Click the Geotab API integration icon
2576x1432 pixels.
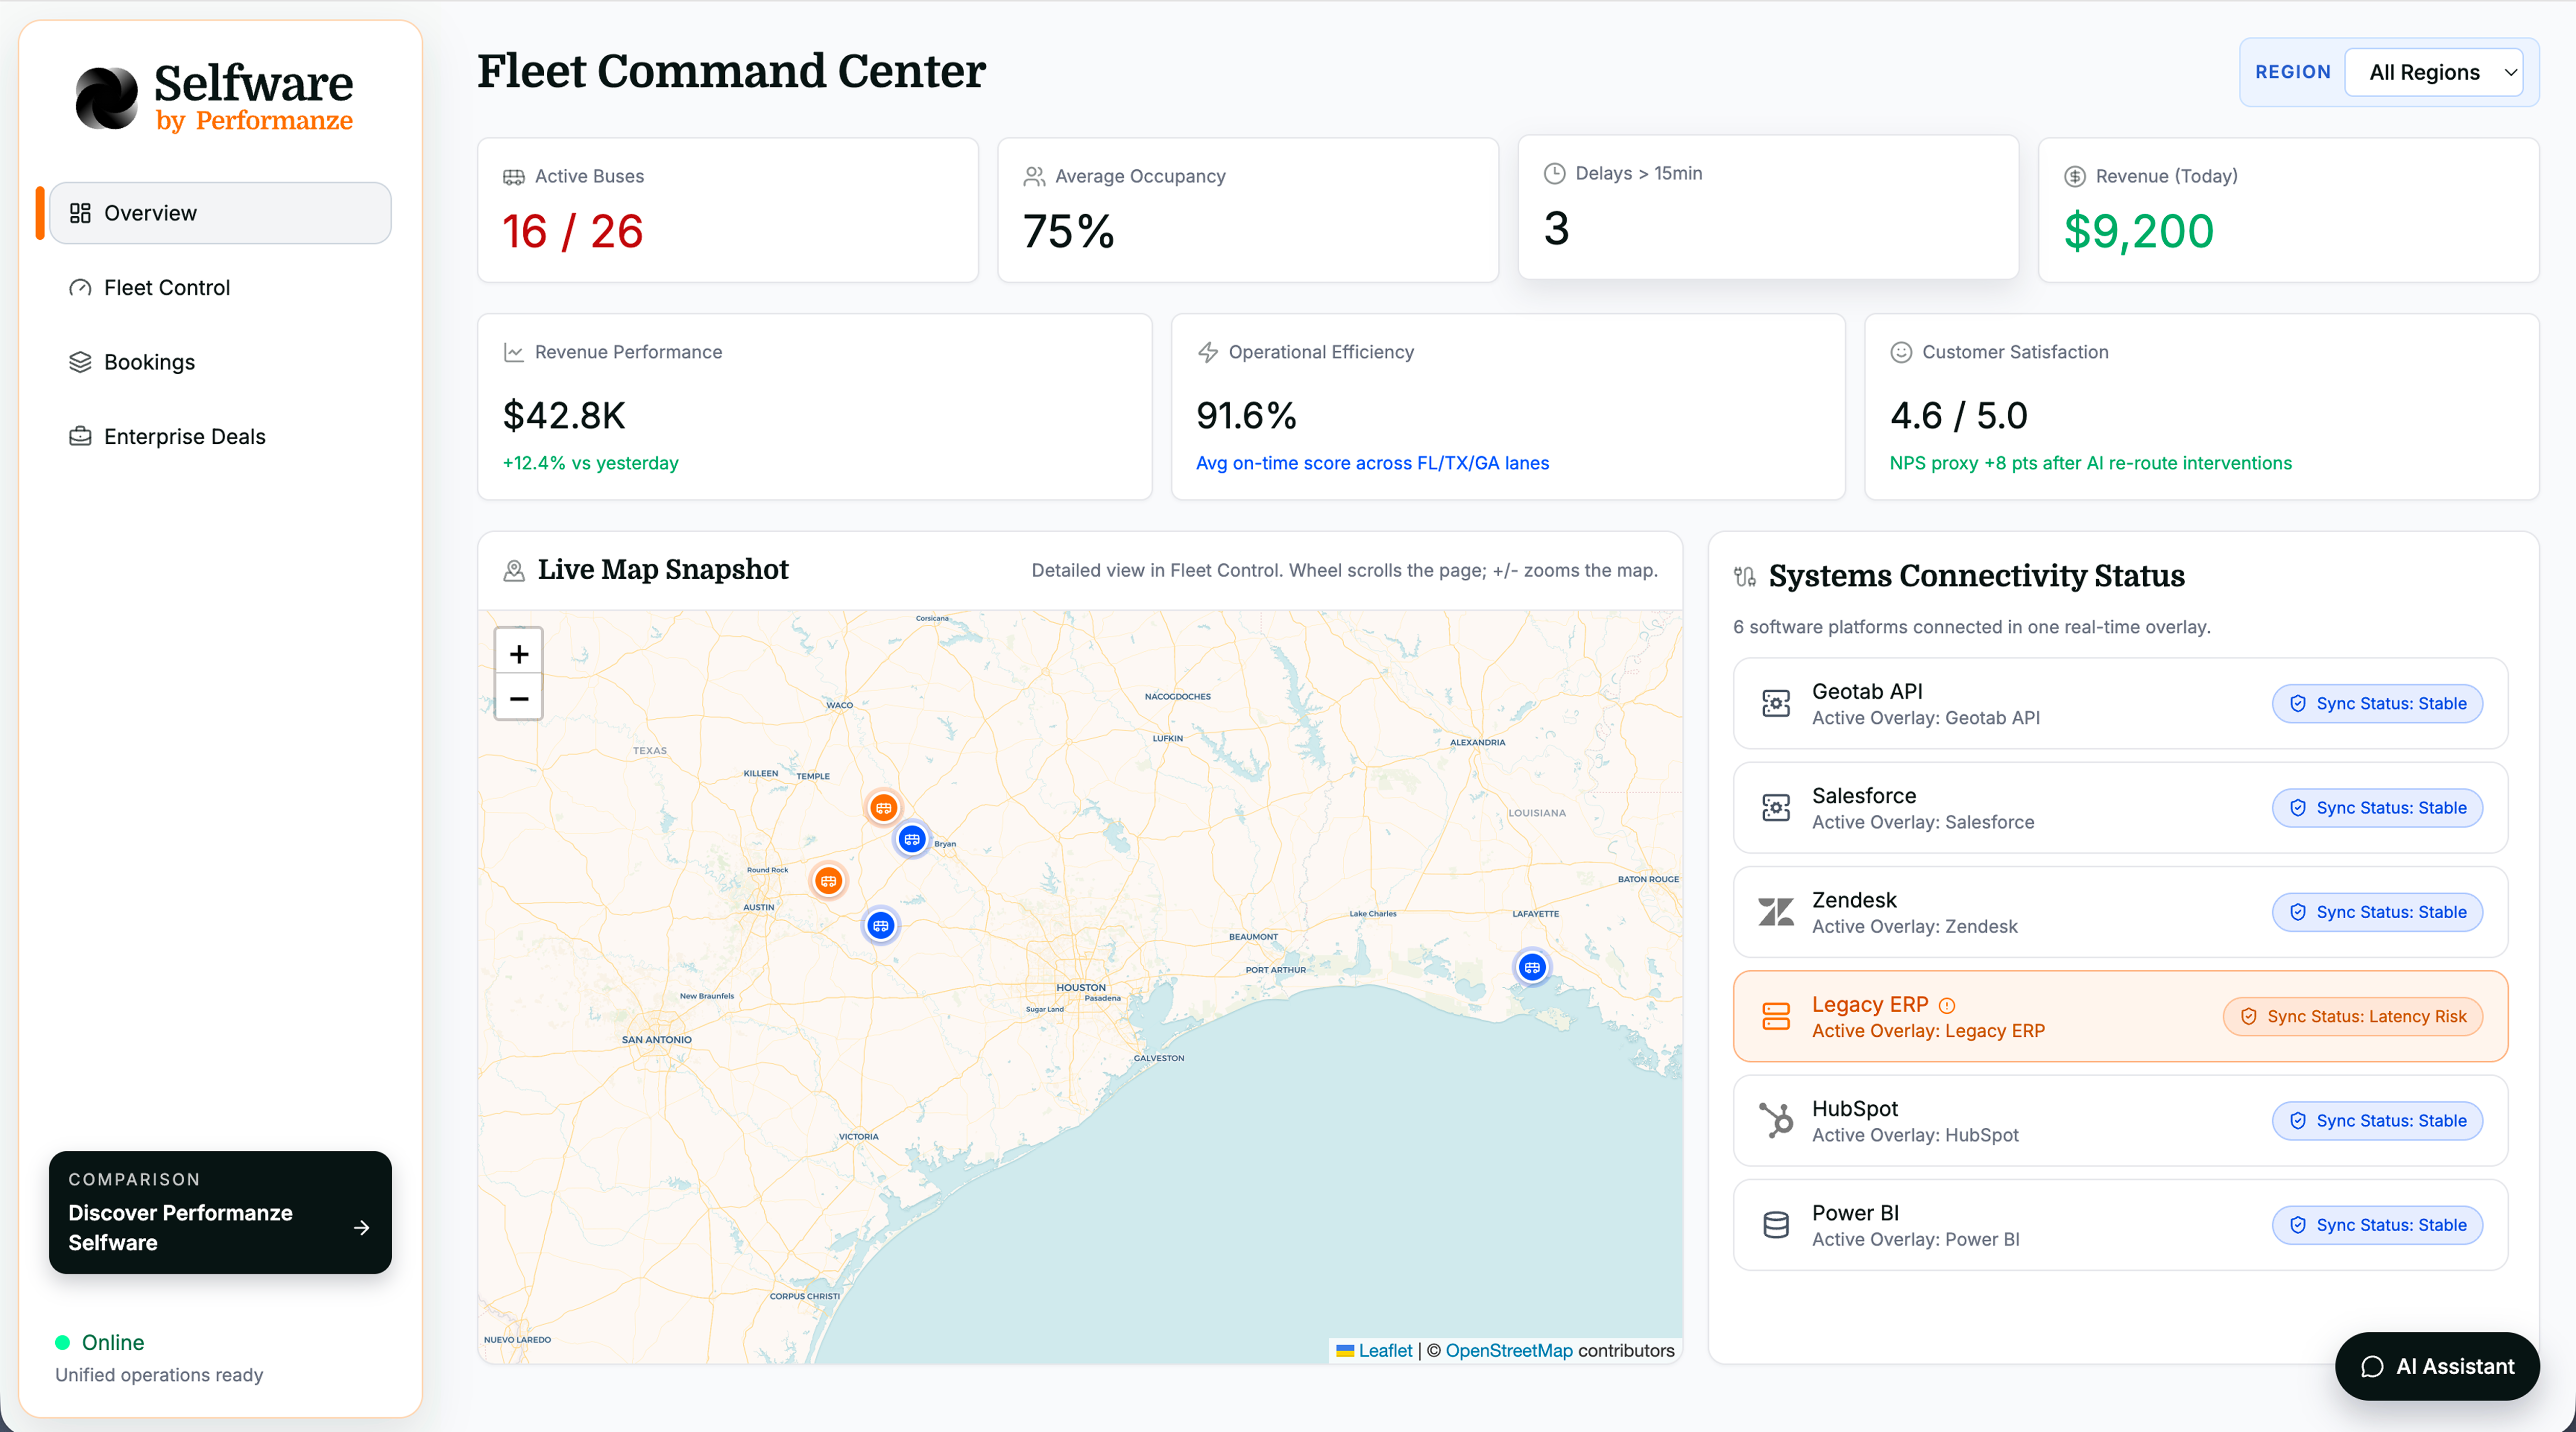pos(1775,703)
